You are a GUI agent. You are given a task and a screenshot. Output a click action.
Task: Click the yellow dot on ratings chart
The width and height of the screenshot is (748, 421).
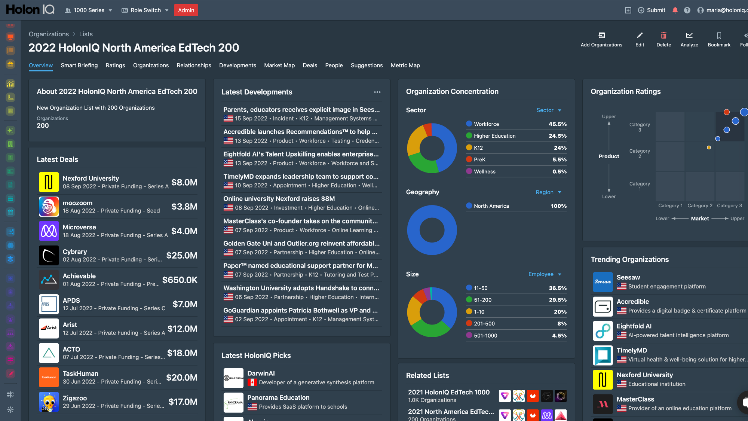click(x=709, y=147)
